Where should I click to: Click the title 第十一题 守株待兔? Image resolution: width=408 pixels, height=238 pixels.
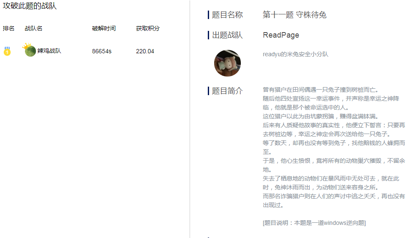[295, 15]
